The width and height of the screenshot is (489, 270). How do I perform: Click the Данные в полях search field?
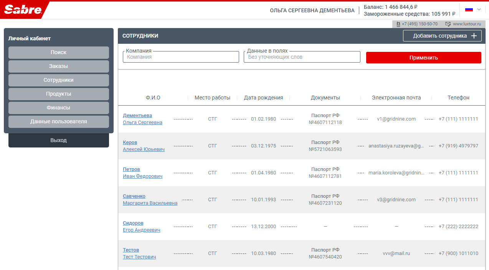[302, 57]
